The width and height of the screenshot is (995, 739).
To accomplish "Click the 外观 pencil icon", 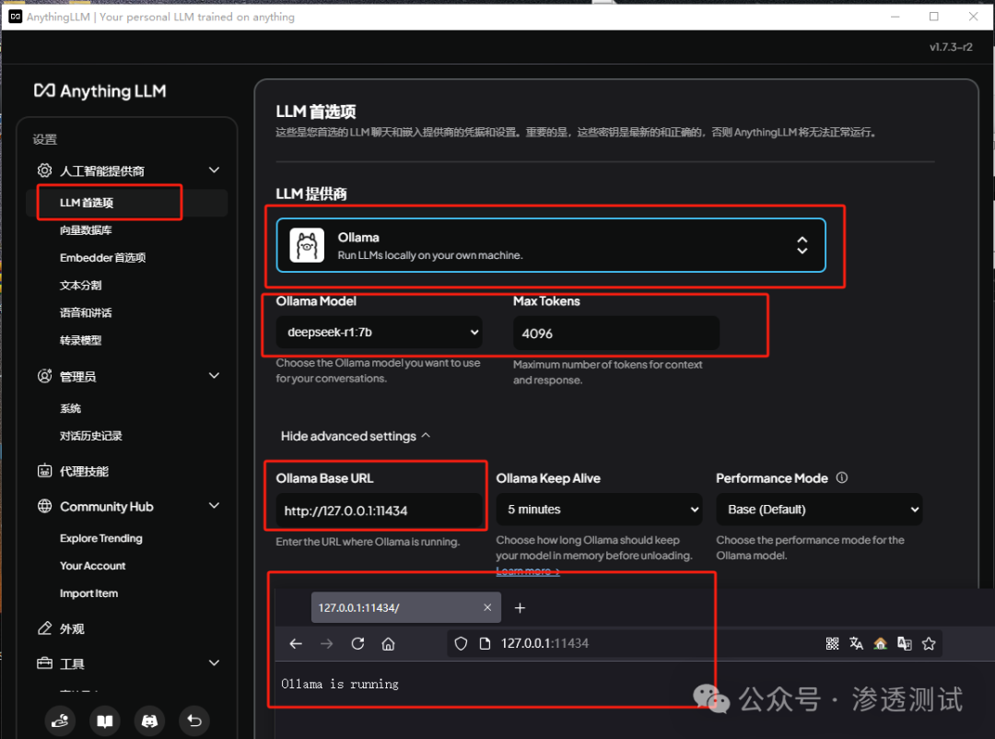I will pyautogui.click(x=44, y=628).
